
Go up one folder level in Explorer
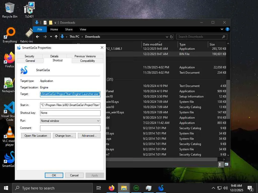(56, 37)
